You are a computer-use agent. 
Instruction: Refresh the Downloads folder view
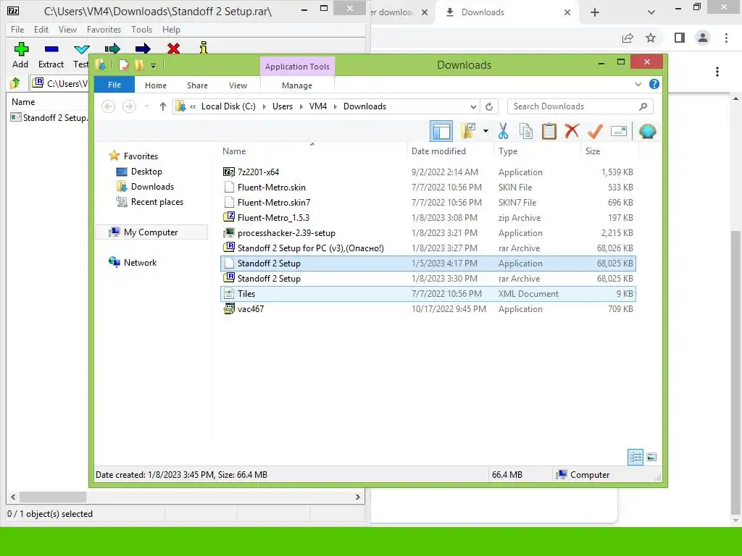click(489, 107)
